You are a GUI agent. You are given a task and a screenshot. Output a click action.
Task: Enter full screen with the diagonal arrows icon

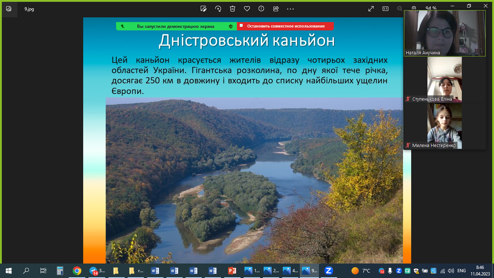coord(371,9)
